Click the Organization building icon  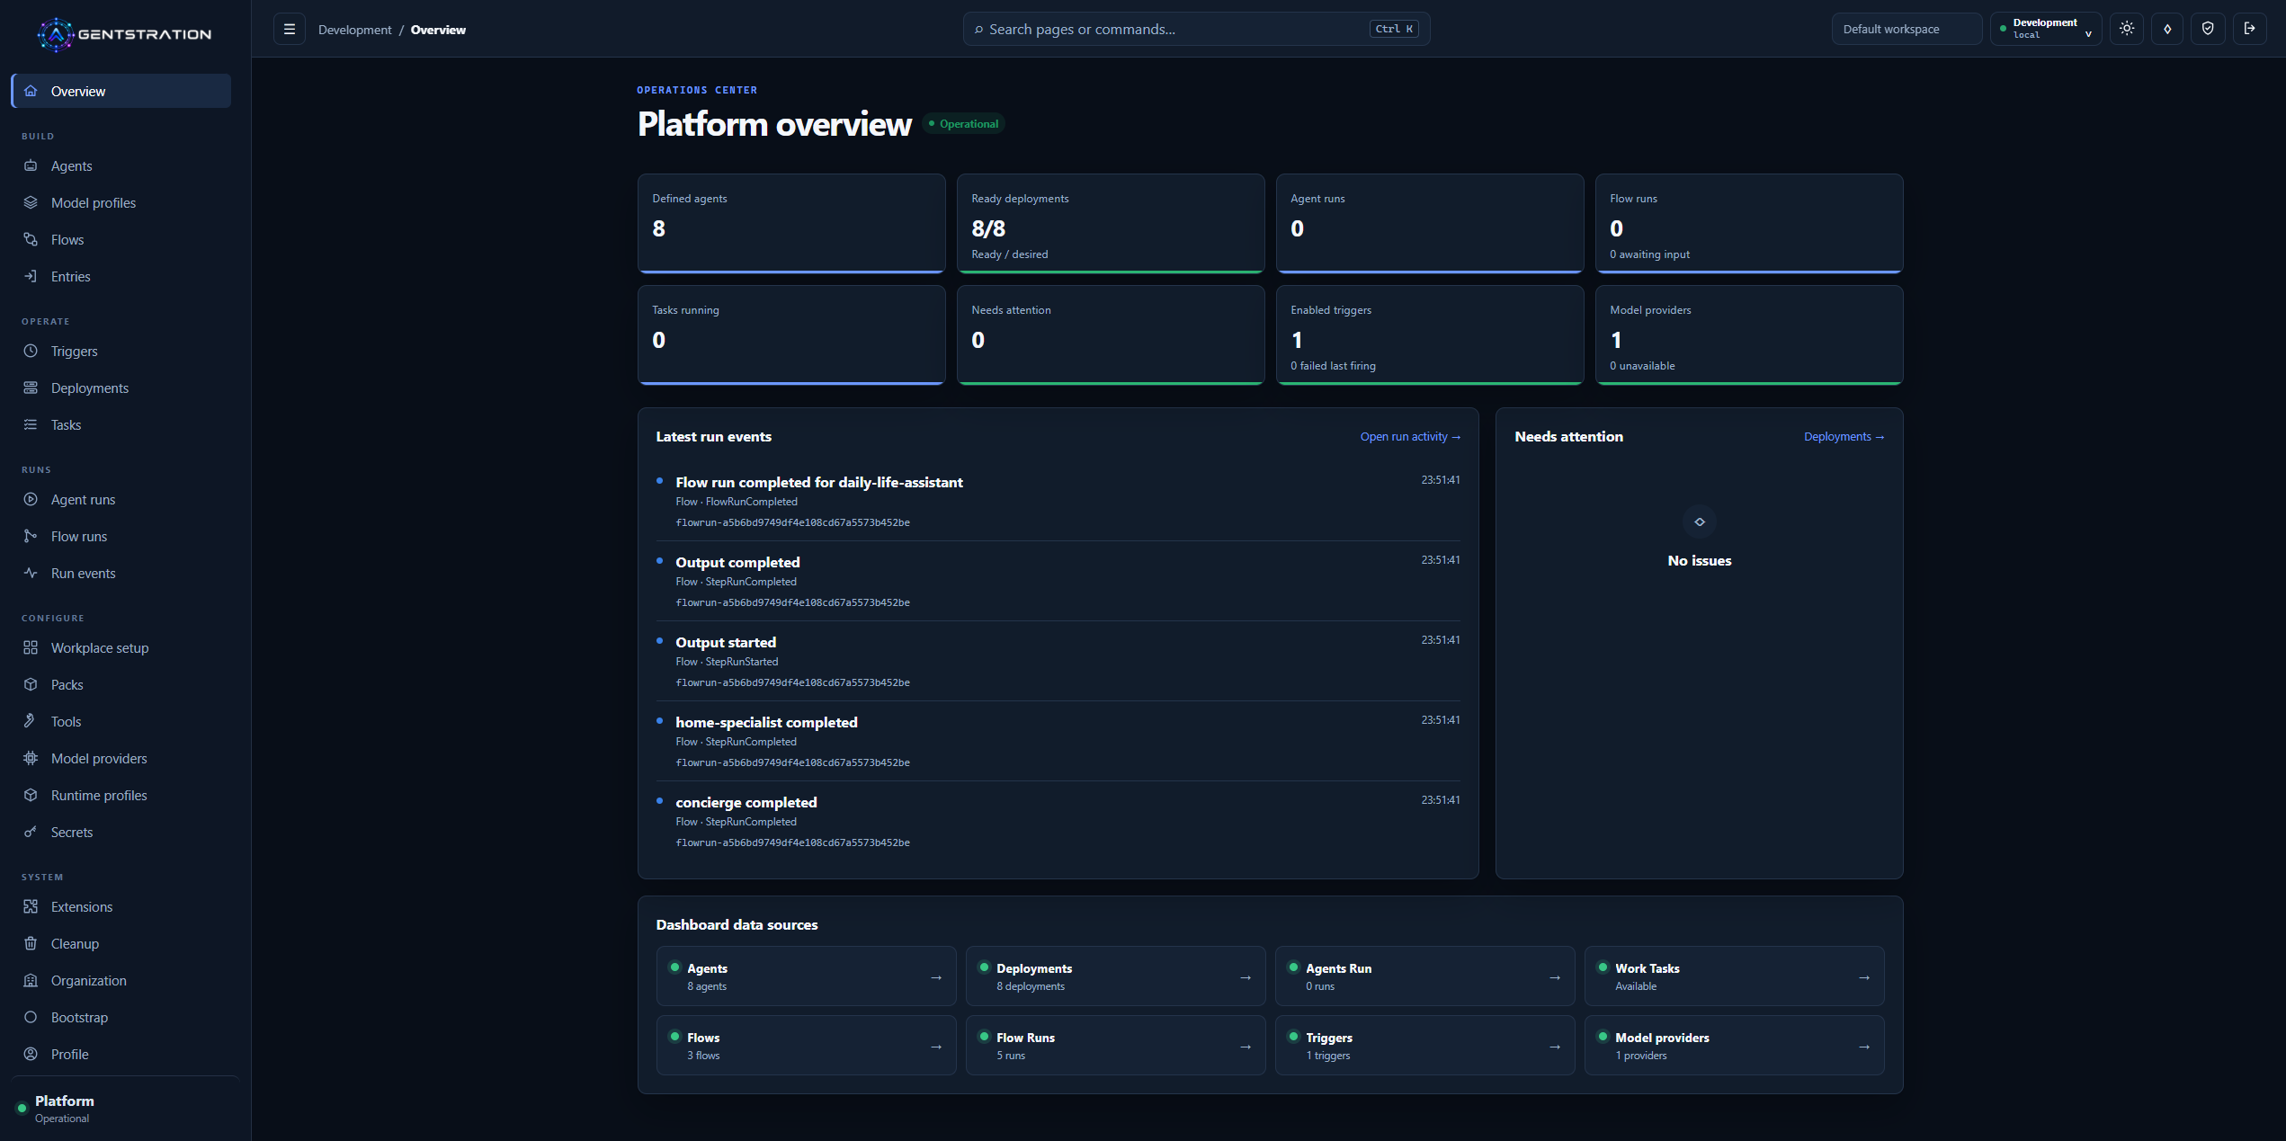coord(31,980)
